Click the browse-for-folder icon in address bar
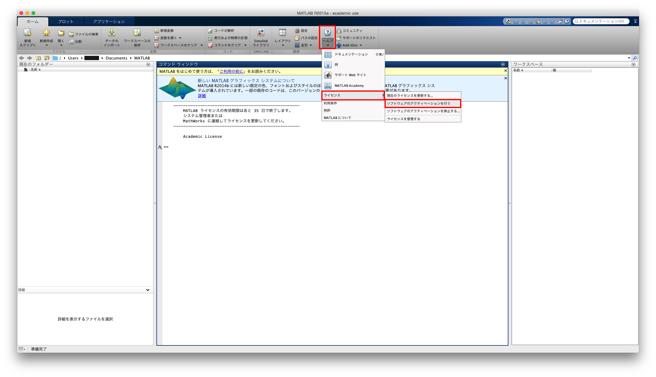 47,58
